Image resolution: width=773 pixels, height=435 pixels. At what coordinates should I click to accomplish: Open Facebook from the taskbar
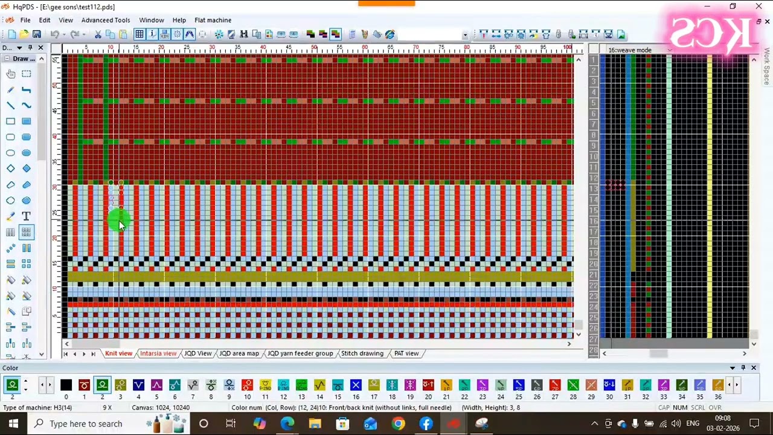coord(426,424)
